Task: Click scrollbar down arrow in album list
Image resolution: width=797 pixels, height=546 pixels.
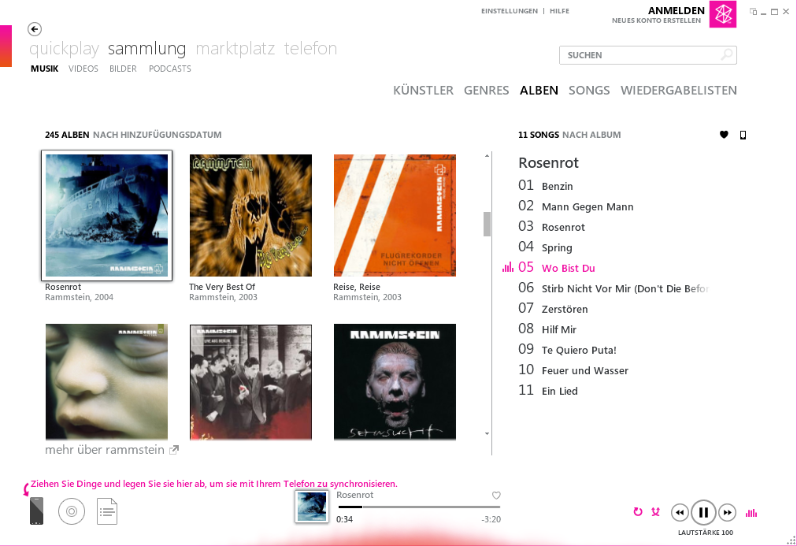Action: 487,433
